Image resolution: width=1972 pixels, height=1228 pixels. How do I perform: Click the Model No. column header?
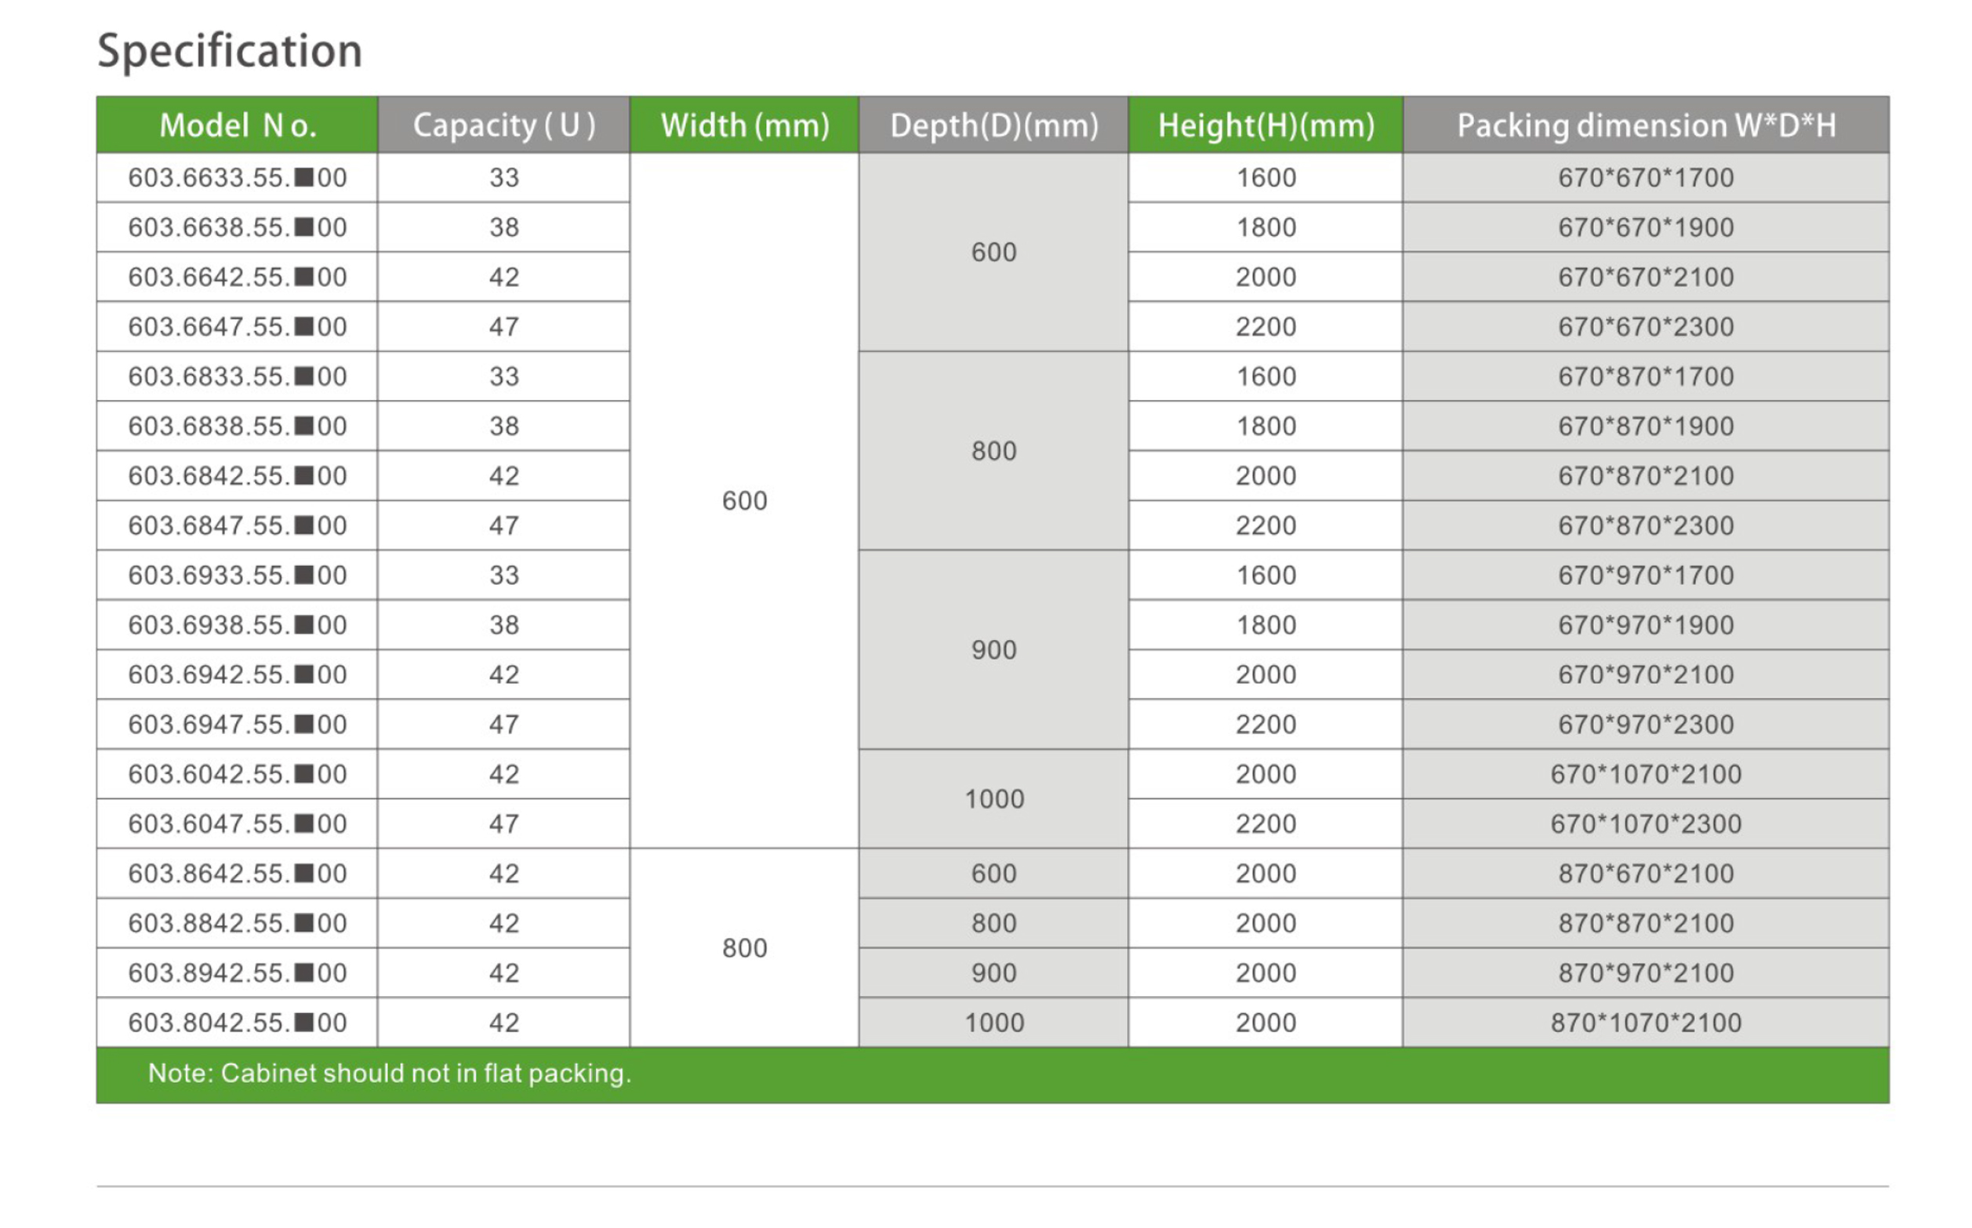click(x=237, y=125)
